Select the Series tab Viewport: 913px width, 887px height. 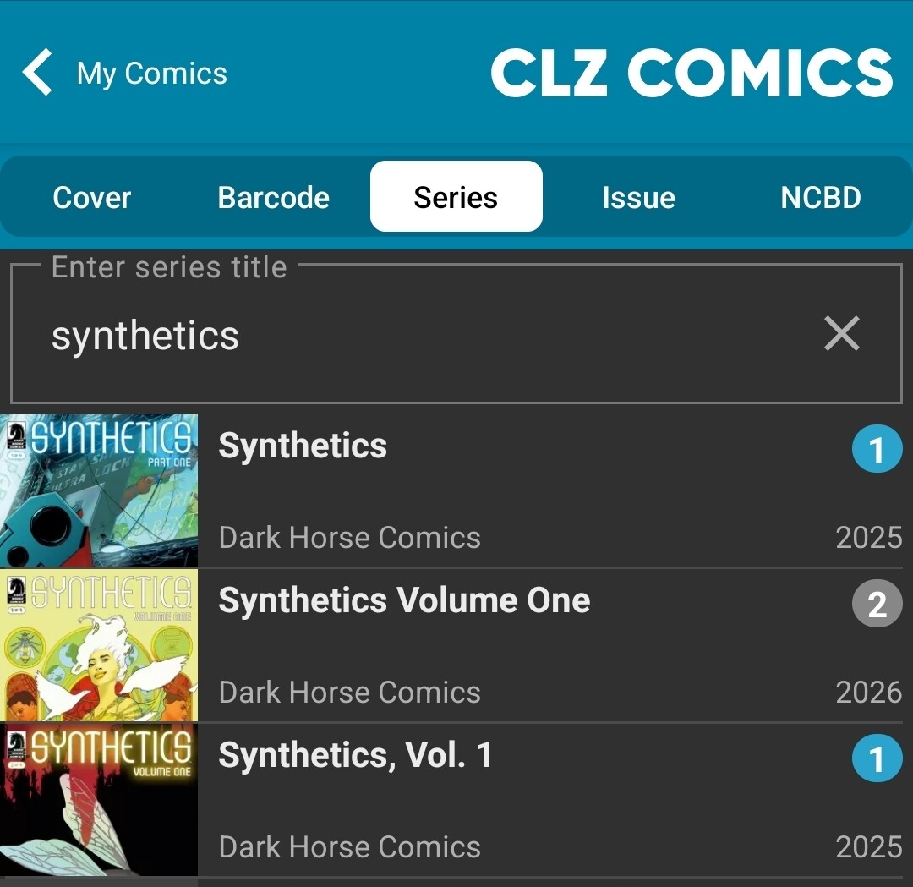(x=456, y=197)
